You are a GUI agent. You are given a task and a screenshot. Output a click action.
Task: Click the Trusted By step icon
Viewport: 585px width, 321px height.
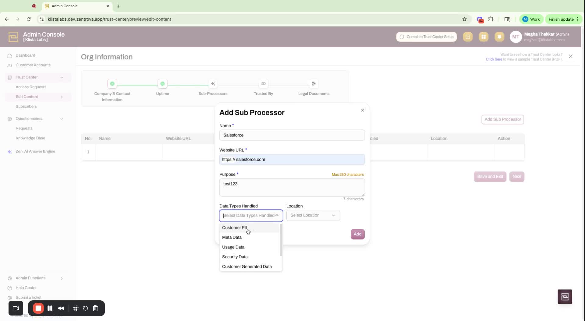(x=264, y=83)
